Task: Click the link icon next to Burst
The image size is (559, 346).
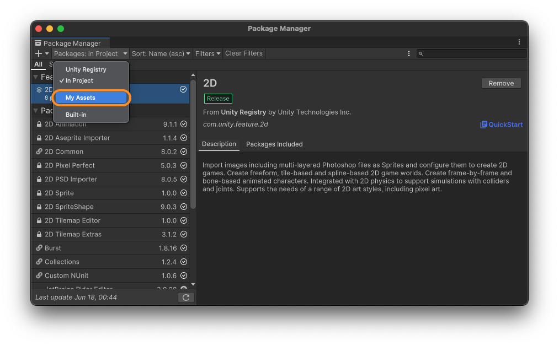Action: coord(39,248)
